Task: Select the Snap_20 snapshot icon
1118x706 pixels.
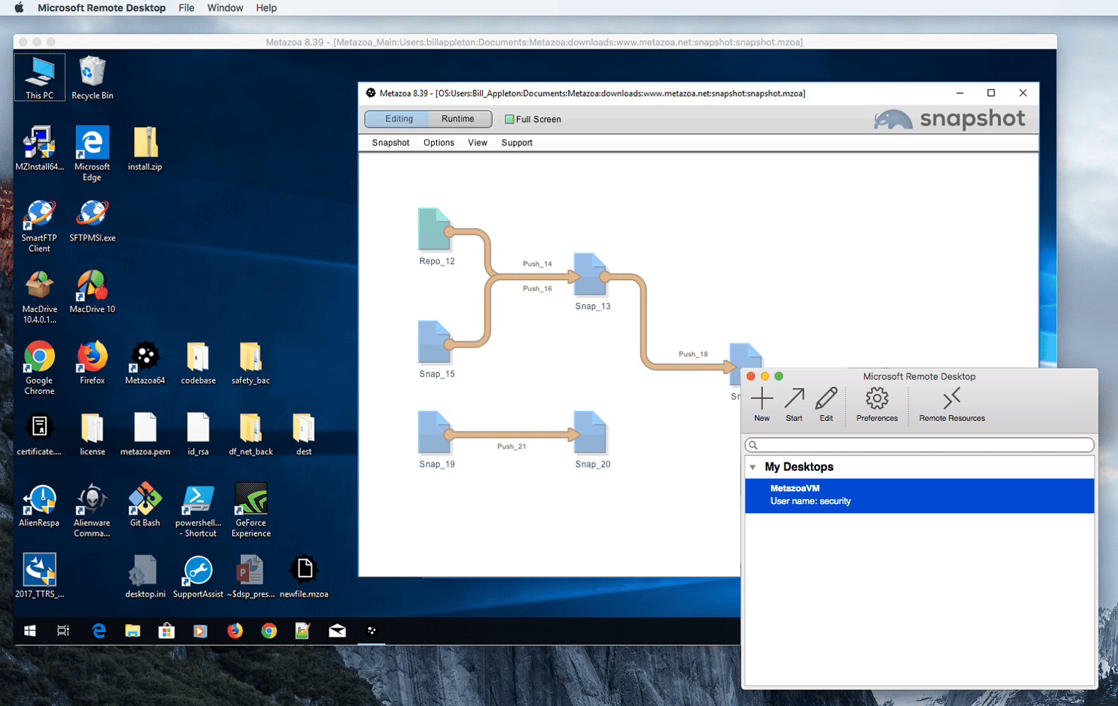Action: [590, 432]
